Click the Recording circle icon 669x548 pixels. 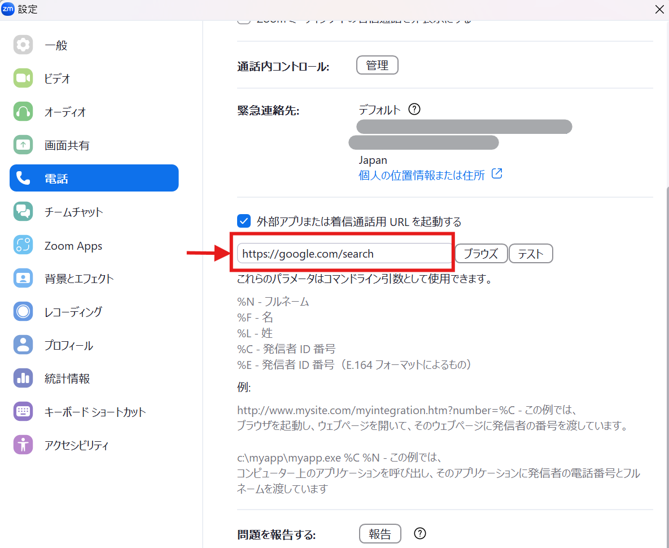(23, 311)
